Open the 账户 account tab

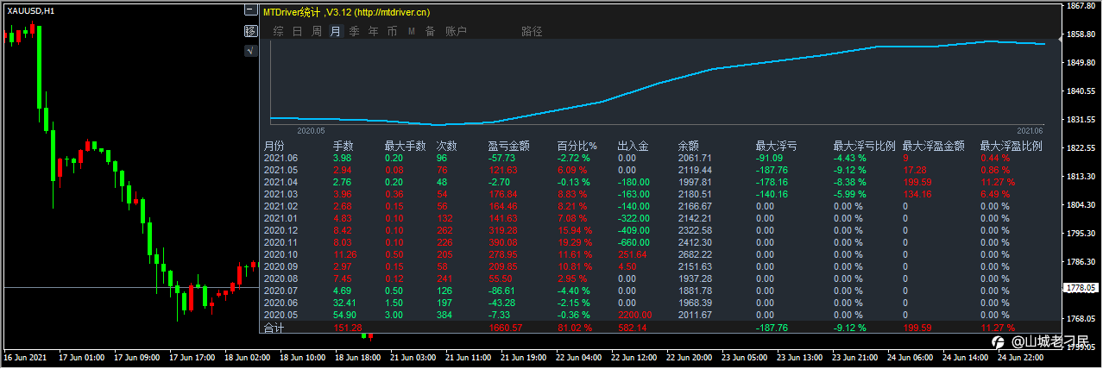(x=456, y=32)
